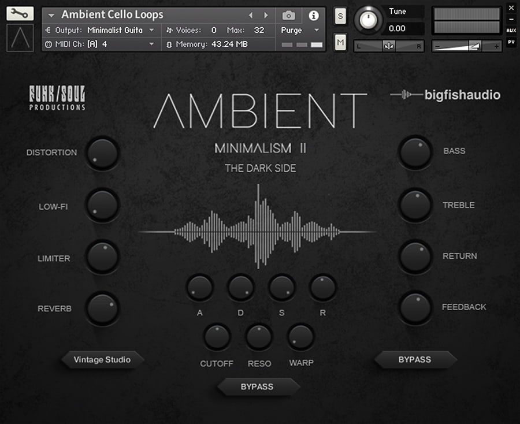Click the snapshot camera icon
Viewport: 520px width, 424px height.
pos(288,16)
